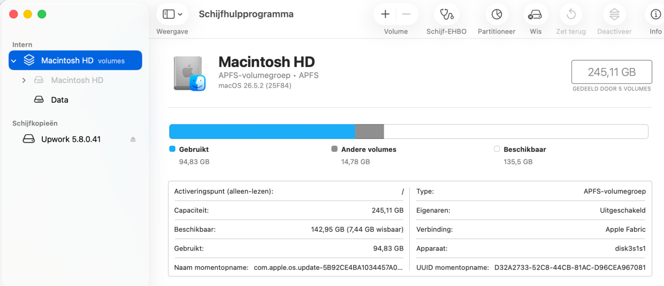The image size is (664, 286).
Task: Click the Intern section header
Action: click(x=22, y=45)
